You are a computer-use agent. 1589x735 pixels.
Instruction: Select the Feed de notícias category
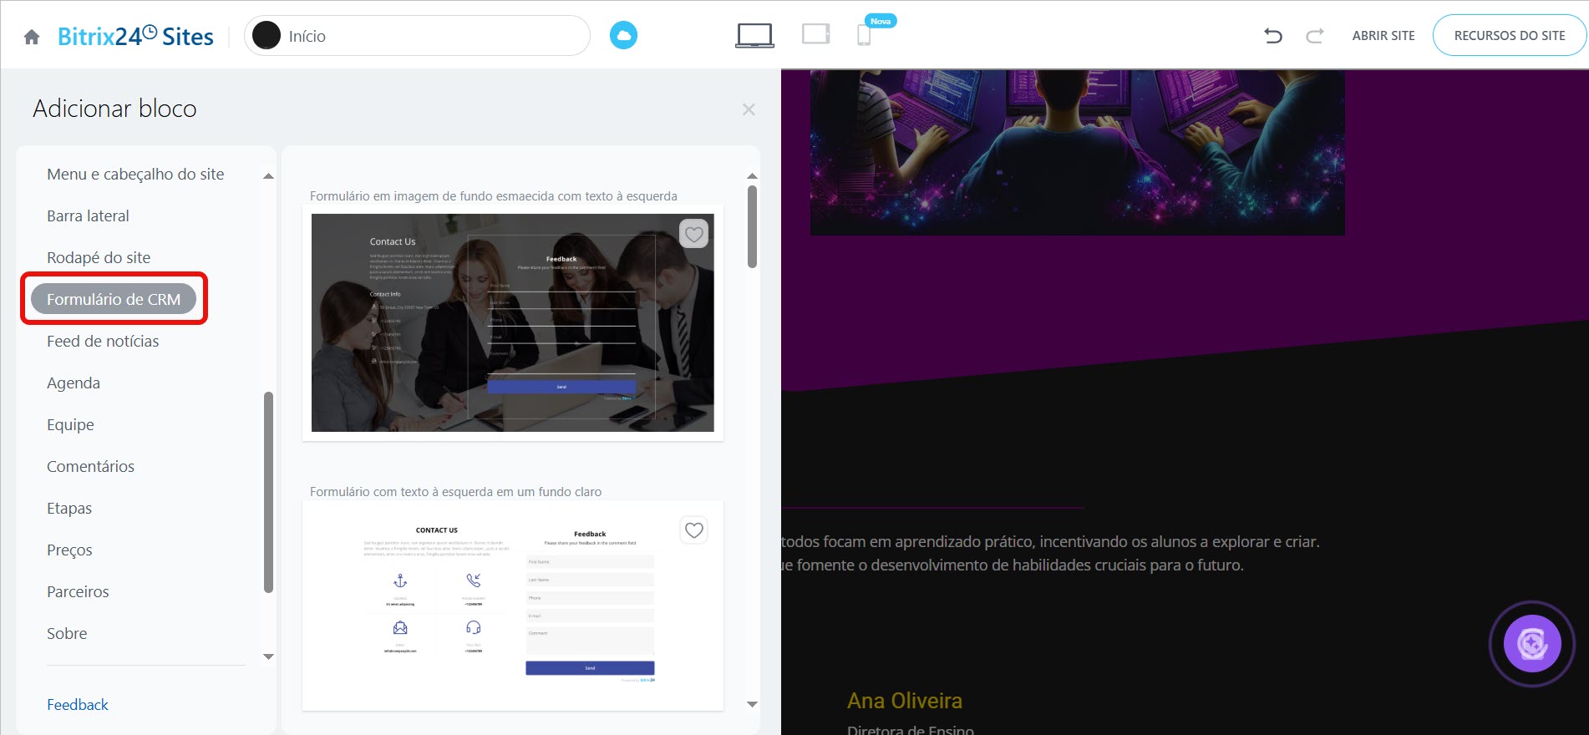tap(103, 341)
